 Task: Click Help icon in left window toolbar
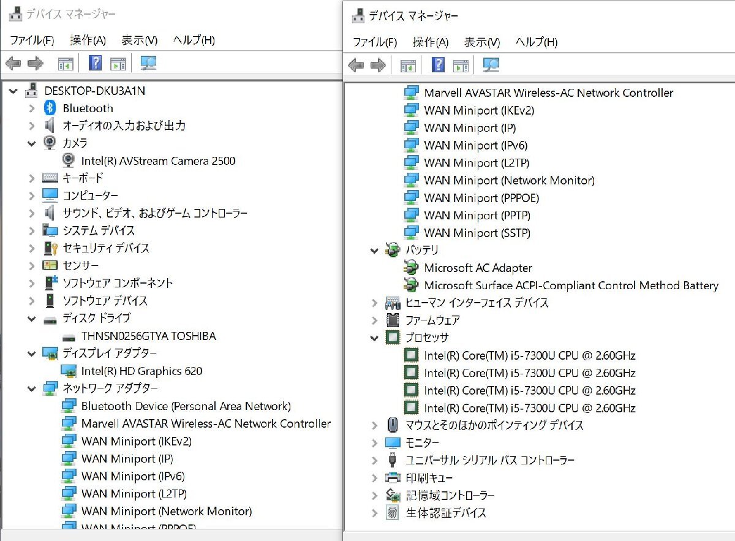click(x=95, y=62)
